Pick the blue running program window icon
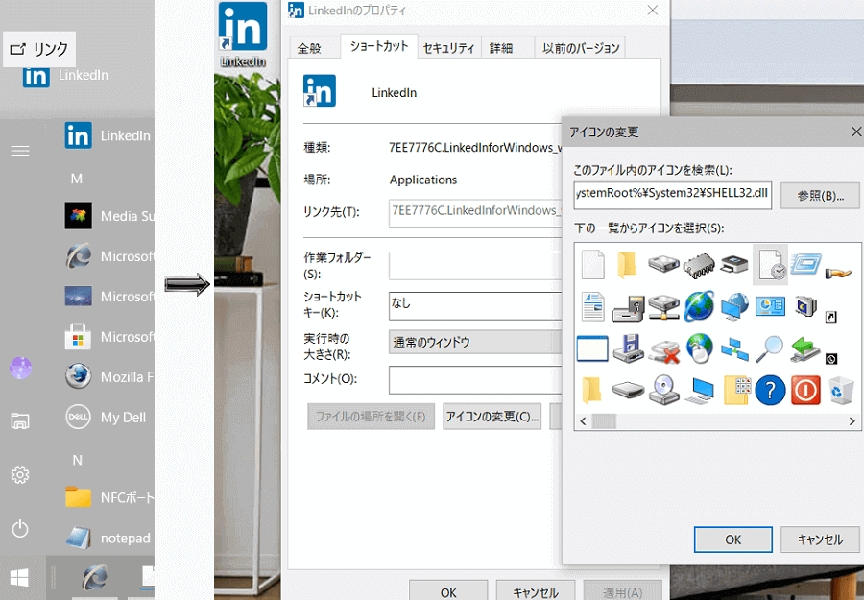The image size is (864, 600). 805,264
